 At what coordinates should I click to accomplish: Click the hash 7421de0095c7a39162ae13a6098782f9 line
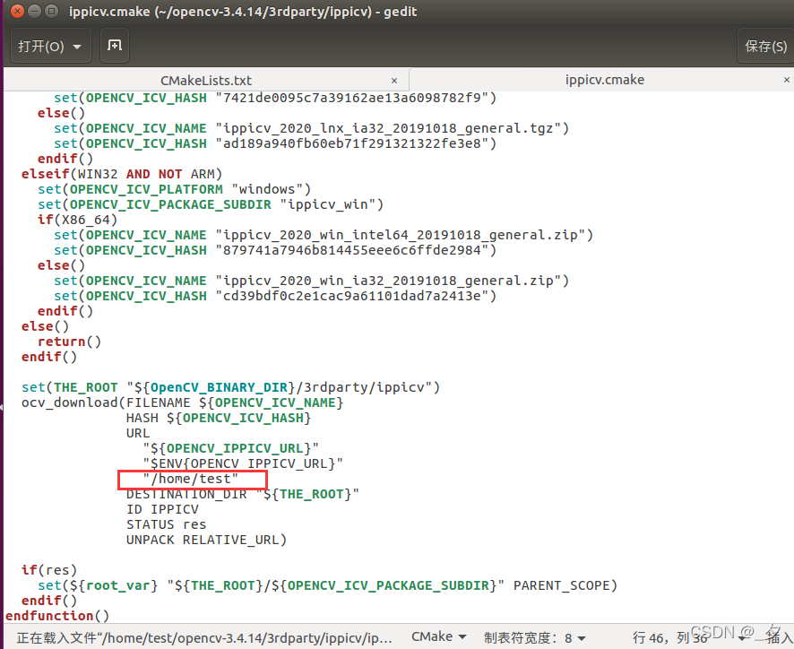pyautogui.click(x=275, y=98)
